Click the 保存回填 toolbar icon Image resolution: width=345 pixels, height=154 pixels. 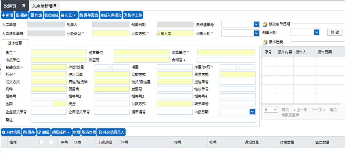pos(81,15)
